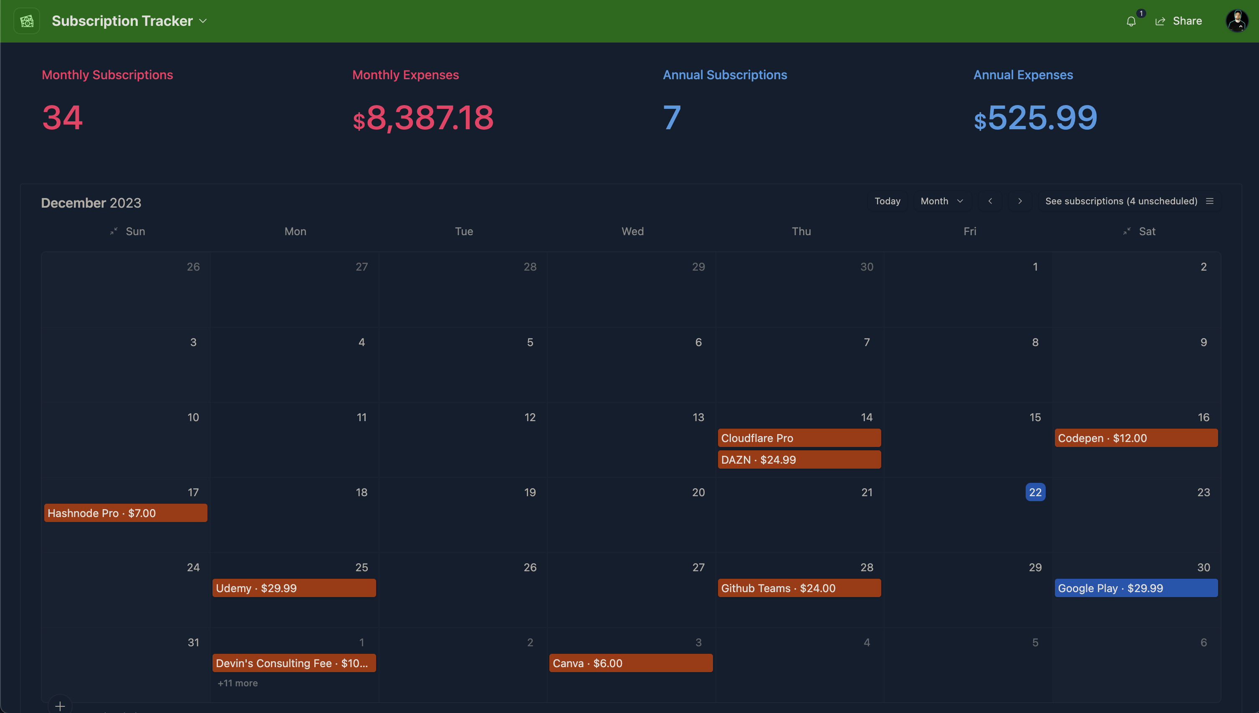
Task: Click the Annual Expenses $525.99 value
Action: (x=1035, y=118)
